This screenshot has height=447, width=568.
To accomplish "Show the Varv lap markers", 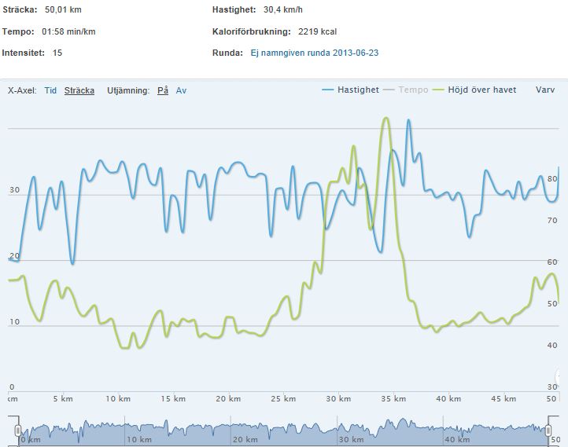I will click(x=545, y=90).
